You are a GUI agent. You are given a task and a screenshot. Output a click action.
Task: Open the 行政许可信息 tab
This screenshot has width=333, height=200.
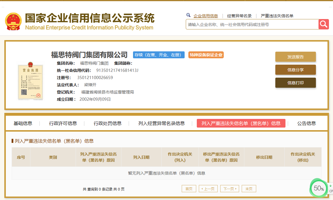(63, 123)
